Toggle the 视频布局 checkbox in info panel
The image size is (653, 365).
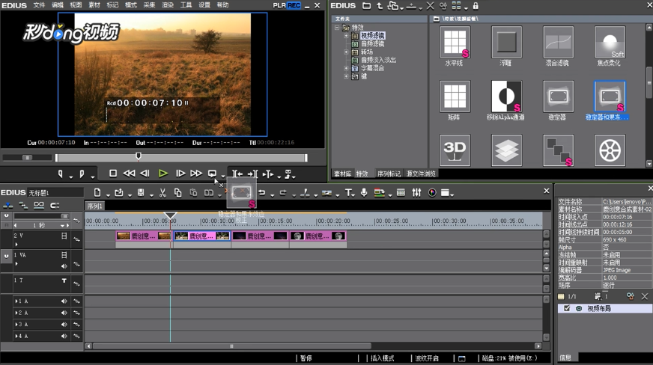(x=567, y=308)
